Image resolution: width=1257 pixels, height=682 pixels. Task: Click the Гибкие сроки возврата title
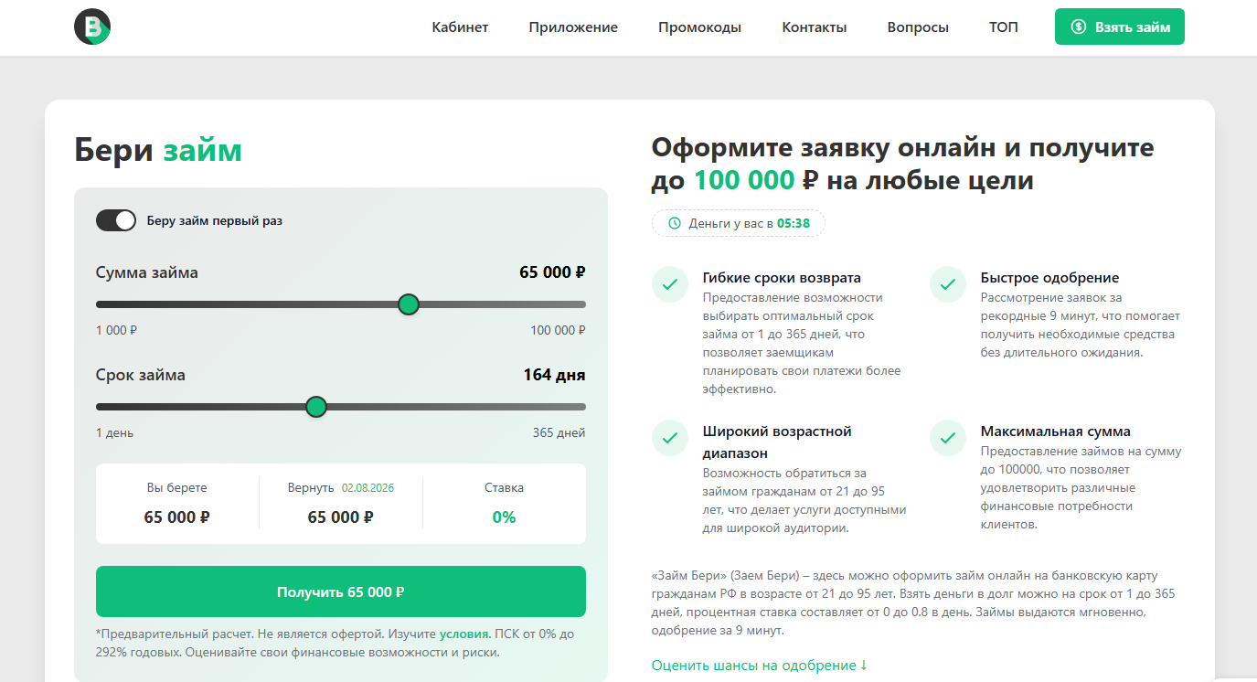tap(782, 278)
